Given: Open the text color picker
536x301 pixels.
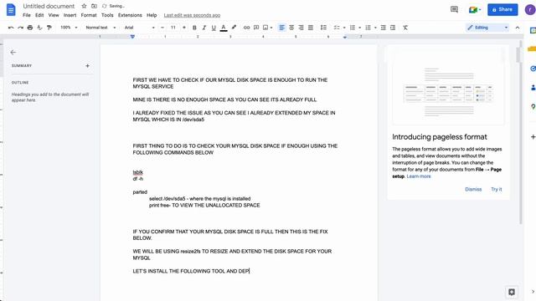Looking at the screenshot, I should [224, 28].
